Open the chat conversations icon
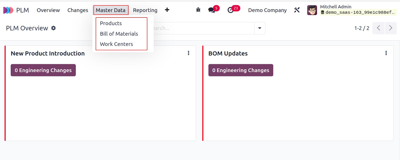 point(211,10)
